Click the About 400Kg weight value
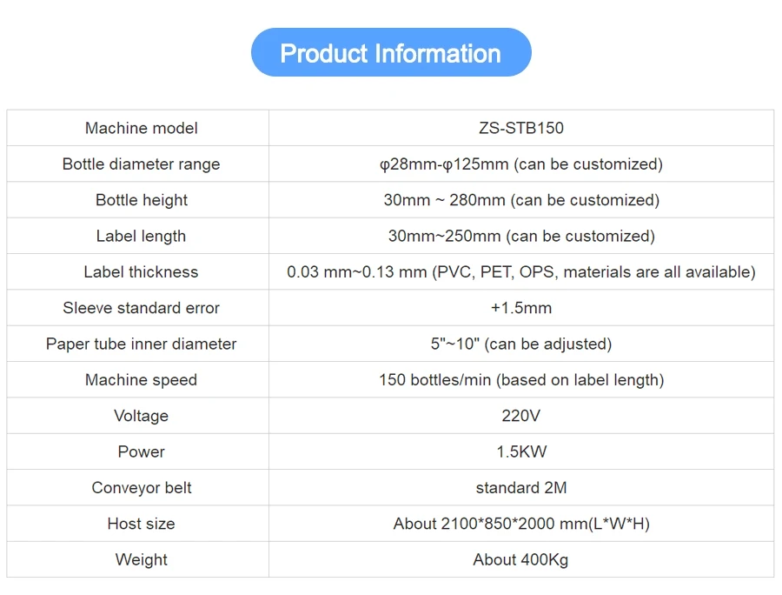The image size is (782, 595). click(521, 559)
